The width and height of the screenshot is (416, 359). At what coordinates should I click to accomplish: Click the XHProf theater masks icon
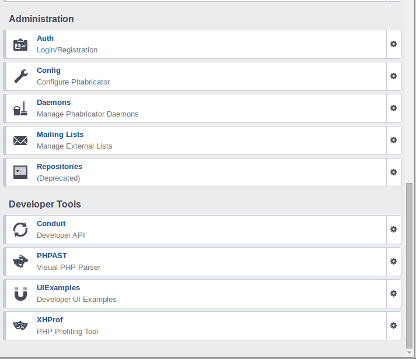(20, 326)
